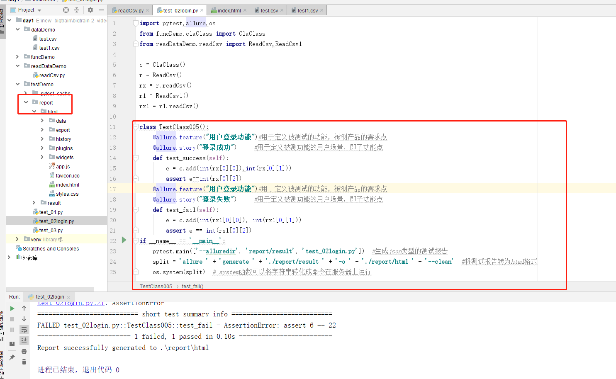Click TestClass005 in the editor breadcrumb
The height and width of the screenshot is (379, 616).
[x=156, y=286]
